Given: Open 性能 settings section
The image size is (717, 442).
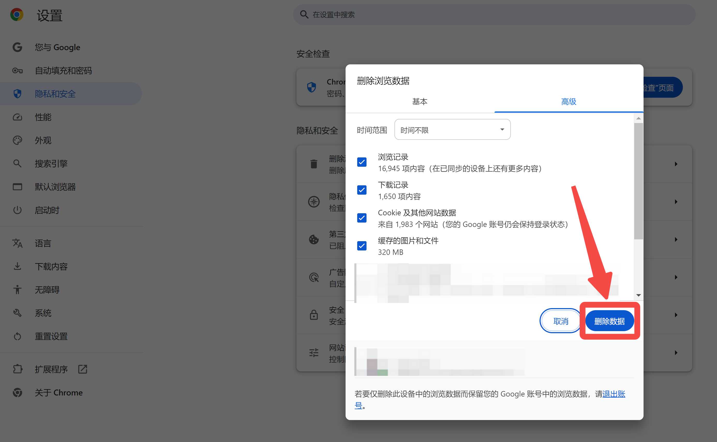Looking at the screenshot, I should click(71, 117).
